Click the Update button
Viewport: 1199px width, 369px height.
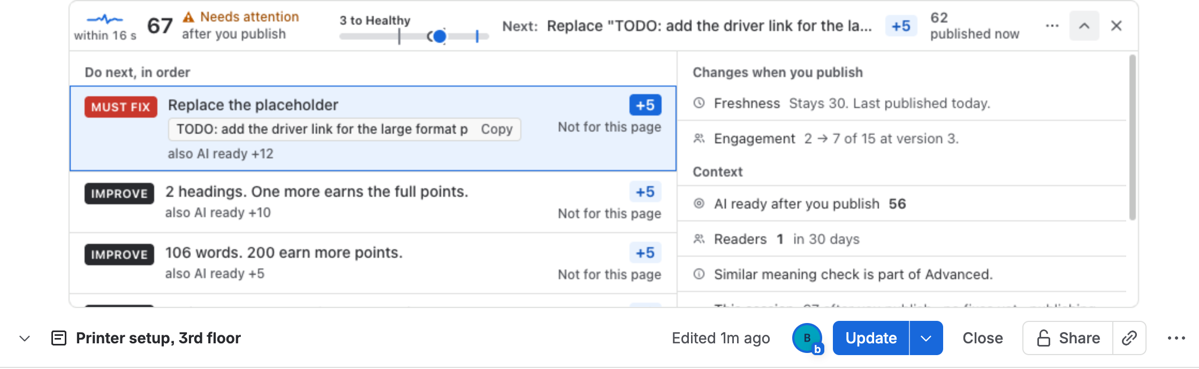871,338
